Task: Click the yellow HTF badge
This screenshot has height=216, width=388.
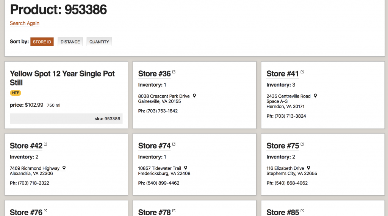Action: 16,93
